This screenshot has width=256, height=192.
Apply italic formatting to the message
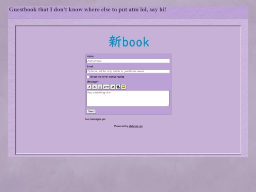pyautogui.click(x=89, y=87)
